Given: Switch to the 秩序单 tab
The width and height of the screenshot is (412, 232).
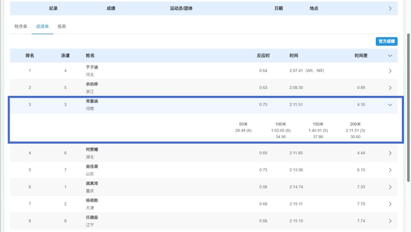Looking at the screenshot, I should [x=21, y=27].
